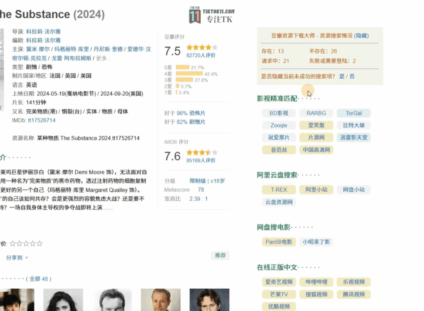Open the RARBG resource tag

(x=316, y=113)
